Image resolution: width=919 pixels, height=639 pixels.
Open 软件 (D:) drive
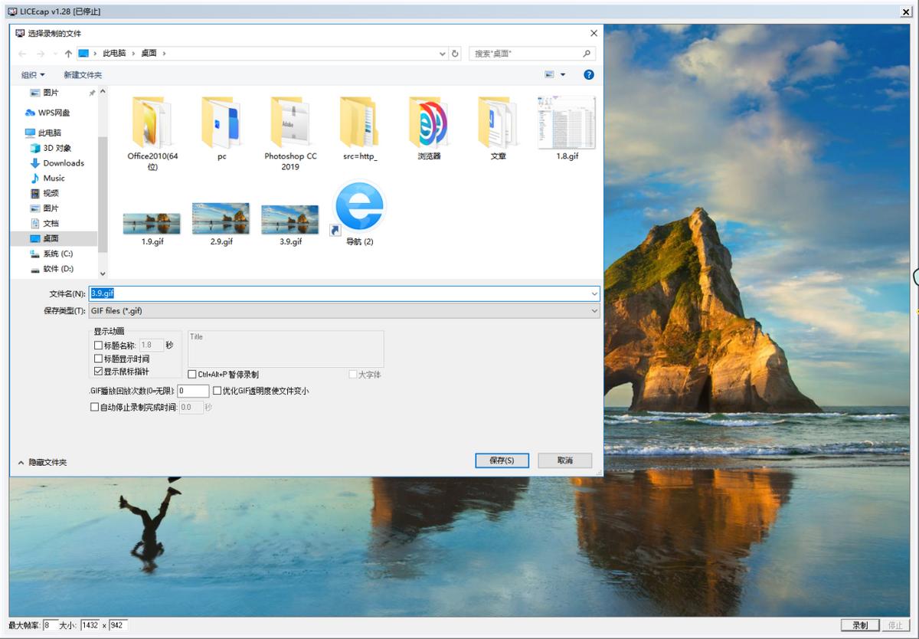57,269
